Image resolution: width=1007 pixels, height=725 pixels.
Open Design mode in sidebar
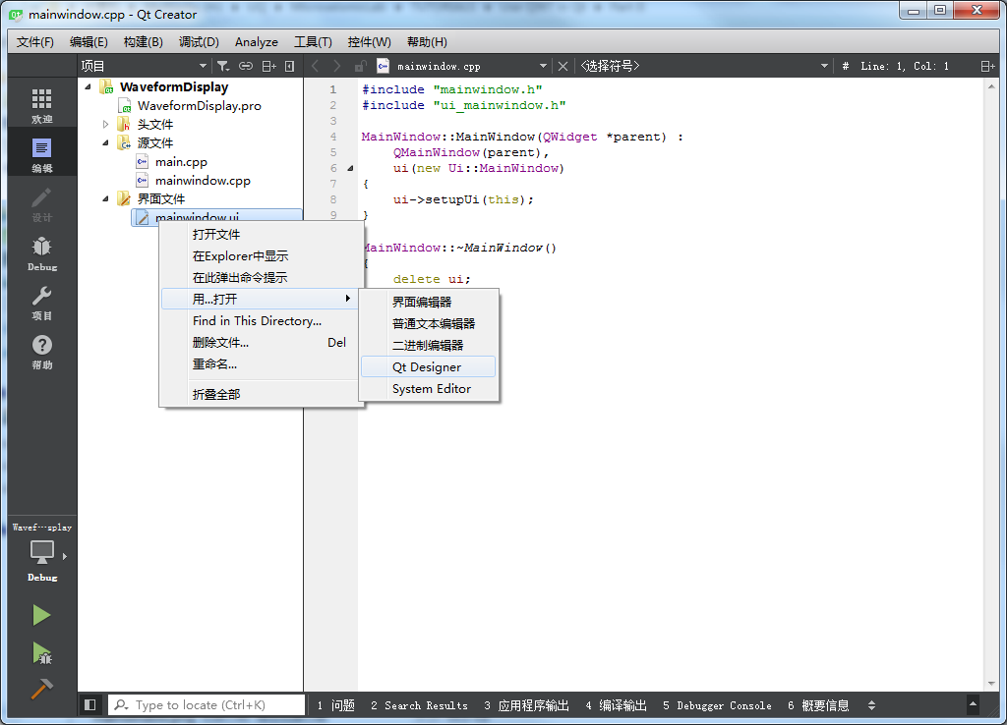[x=41, y=204]
